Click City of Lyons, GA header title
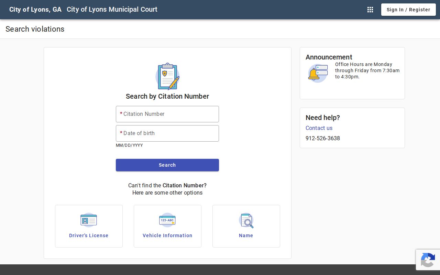Screen dimensions: 440x275 click(x=35, y=9)
